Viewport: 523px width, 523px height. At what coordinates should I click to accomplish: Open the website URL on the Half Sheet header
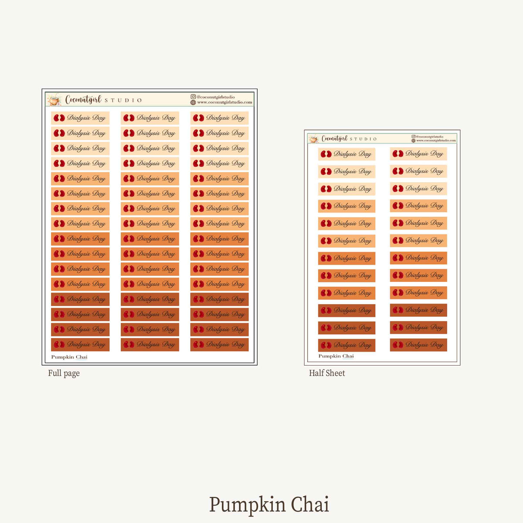click(x=436, y=140)
